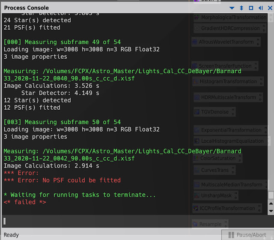Click the 'Star Detector: 4.149 s' line

[x=60, y=93]
